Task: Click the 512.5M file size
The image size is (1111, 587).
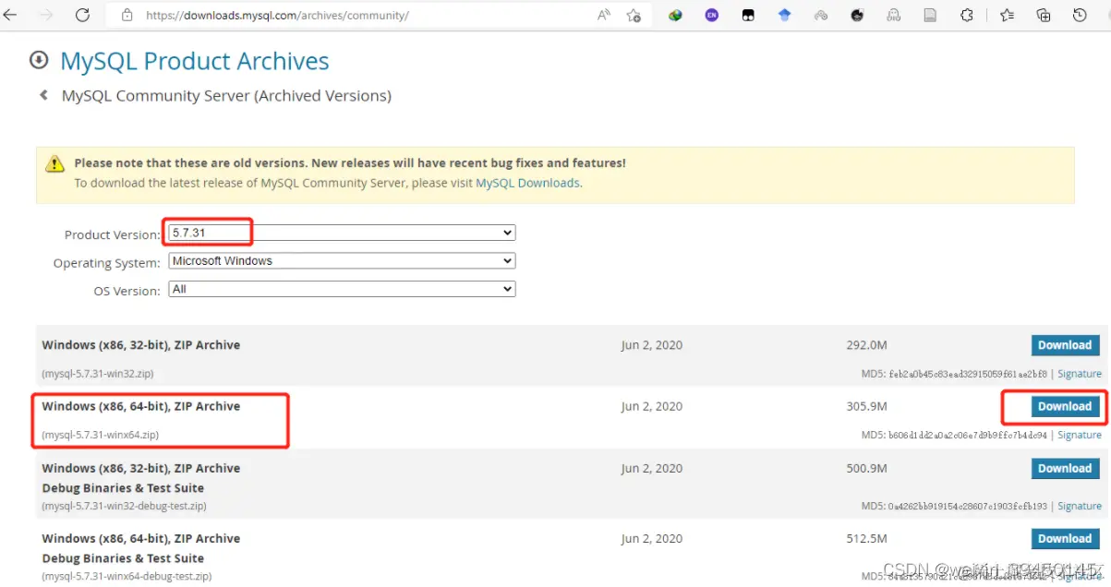Action: [866, 538]
